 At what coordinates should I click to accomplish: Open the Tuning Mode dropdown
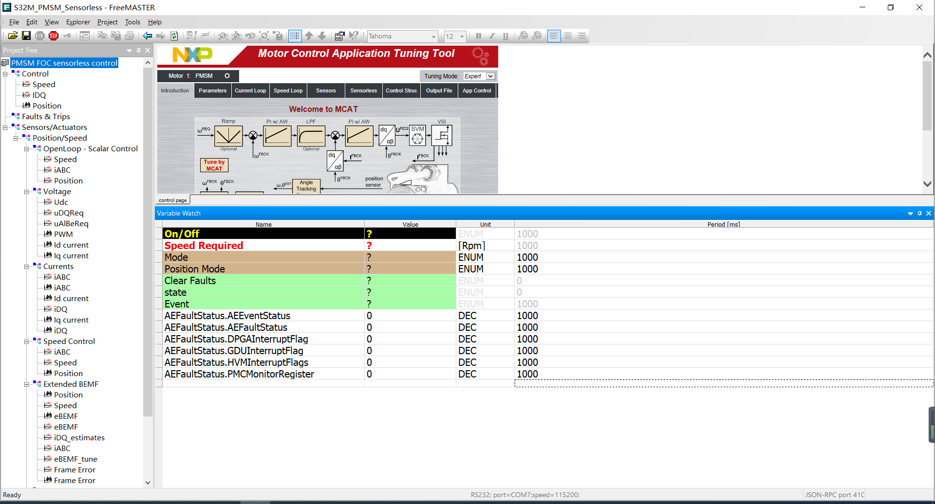pyautogui.click(x=491, y=76)
